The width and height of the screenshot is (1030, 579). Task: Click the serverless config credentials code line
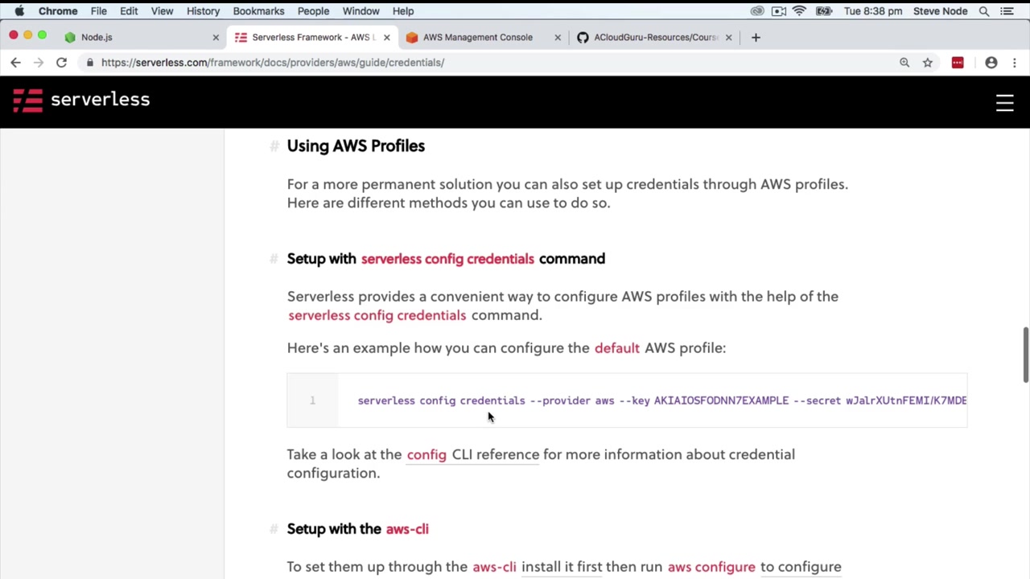tap(662, 400)
